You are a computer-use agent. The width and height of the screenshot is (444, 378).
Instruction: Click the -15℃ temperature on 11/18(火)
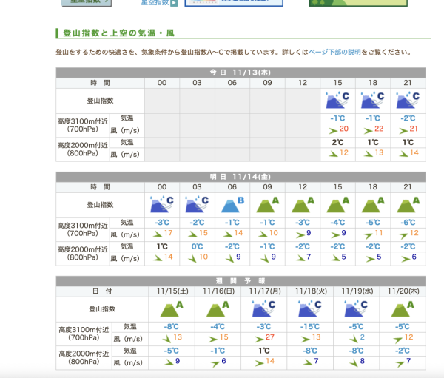click(x=310, y=327)
